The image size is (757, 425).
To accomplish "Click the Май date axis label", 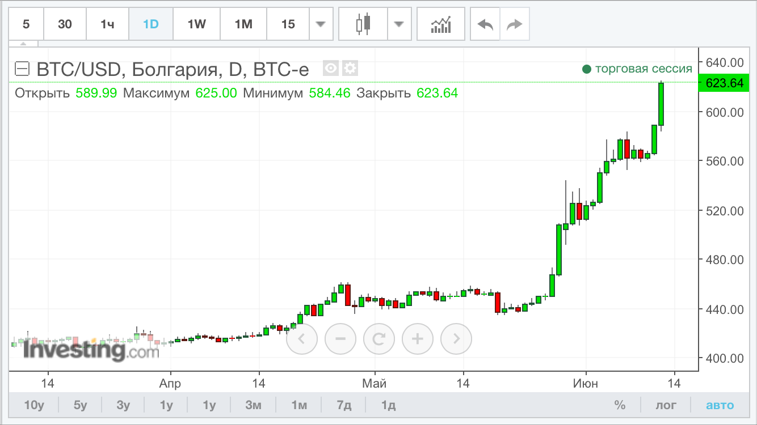I will tap(375, 384).
